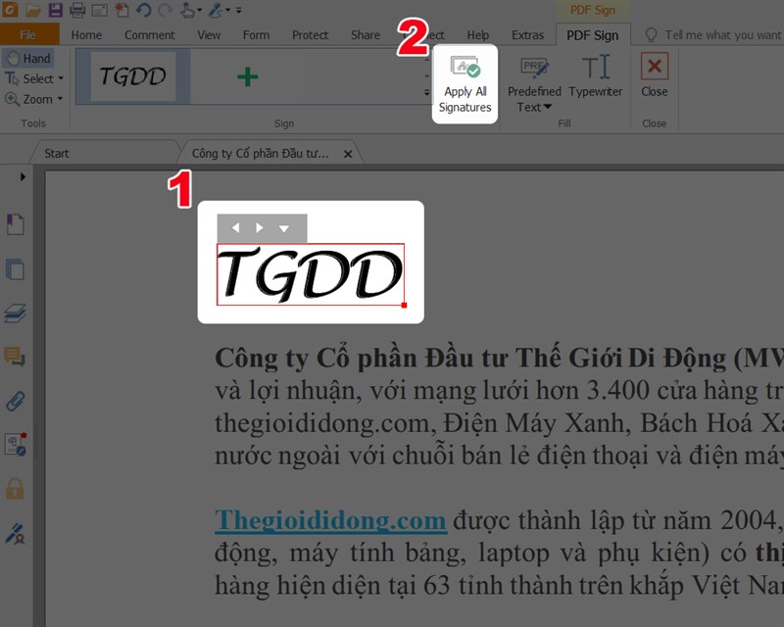This screenshot has width=784, height=627.
Task: Switch to the Protect ribbon tab
Action: 310,35
